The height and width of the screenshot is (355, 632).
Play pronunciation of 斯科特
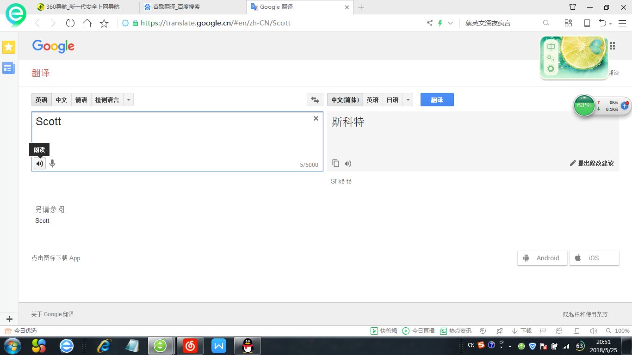pos(348,163)
